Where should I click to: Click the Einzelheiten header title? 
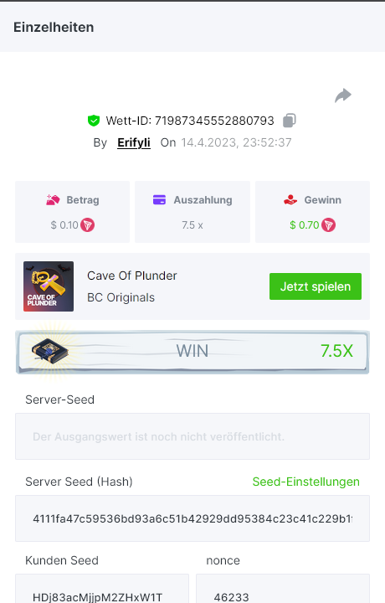coord(54,28)
